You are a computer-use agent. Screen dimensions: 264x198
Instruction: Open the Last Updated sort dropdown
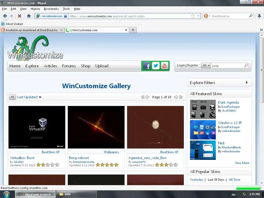[29, 97]
